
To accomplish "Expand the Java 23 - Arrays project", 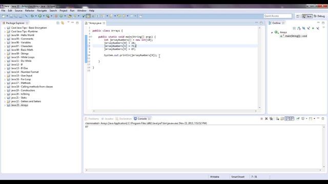I will pos(5,105).
